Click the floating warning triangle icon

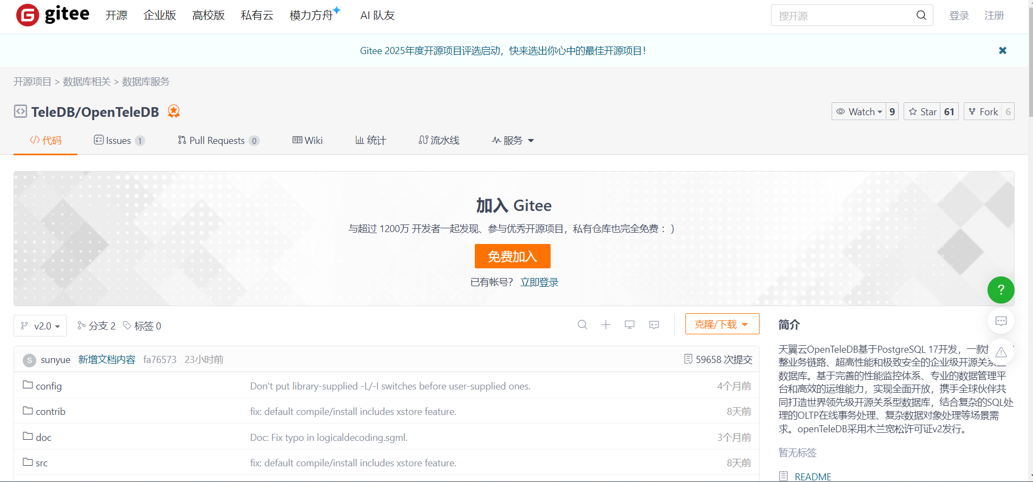point(1001,352)
